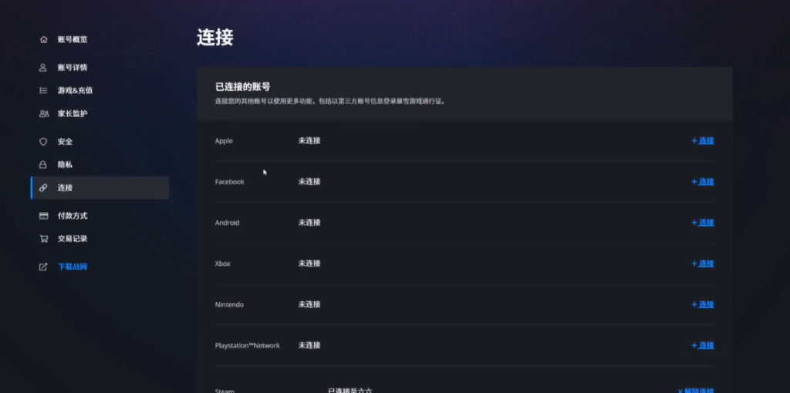Click the person icon for 账号详情
This screenshot has height=393, width=790.
(43, 68)
